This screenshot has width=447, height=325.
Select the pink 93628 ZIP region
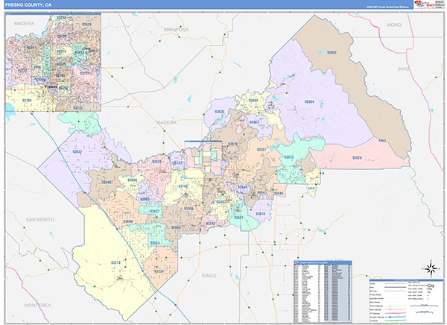pyautogui.click(x=356, y=157)
